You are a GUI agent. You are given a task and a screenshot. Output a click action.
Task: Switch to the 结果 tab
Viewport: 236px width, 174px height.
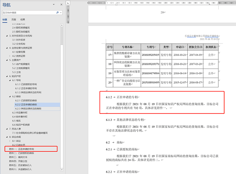(23, 20)
